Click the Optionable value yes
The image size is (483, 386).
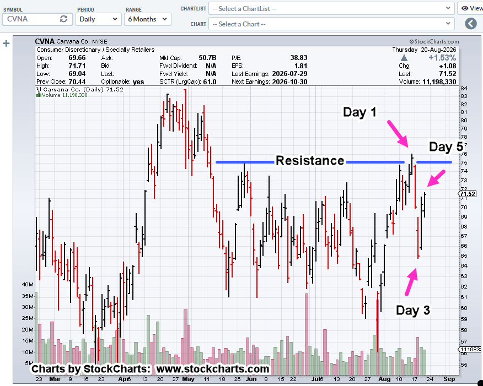(138, 82)
